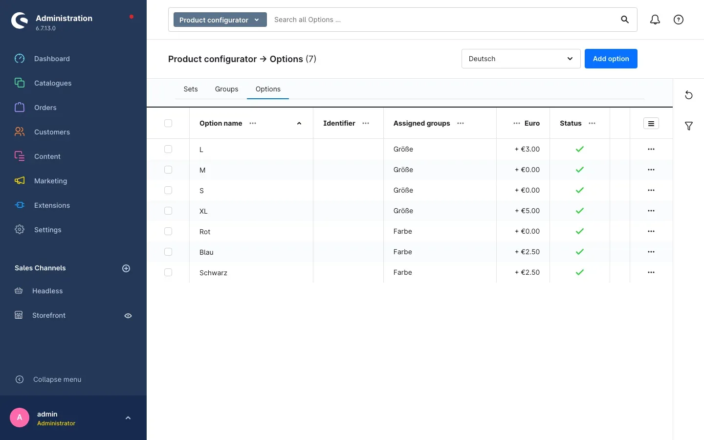Viewport: 704px width, 440px height.
Task: Focus the Search all Options field
Action: point(442,20)
